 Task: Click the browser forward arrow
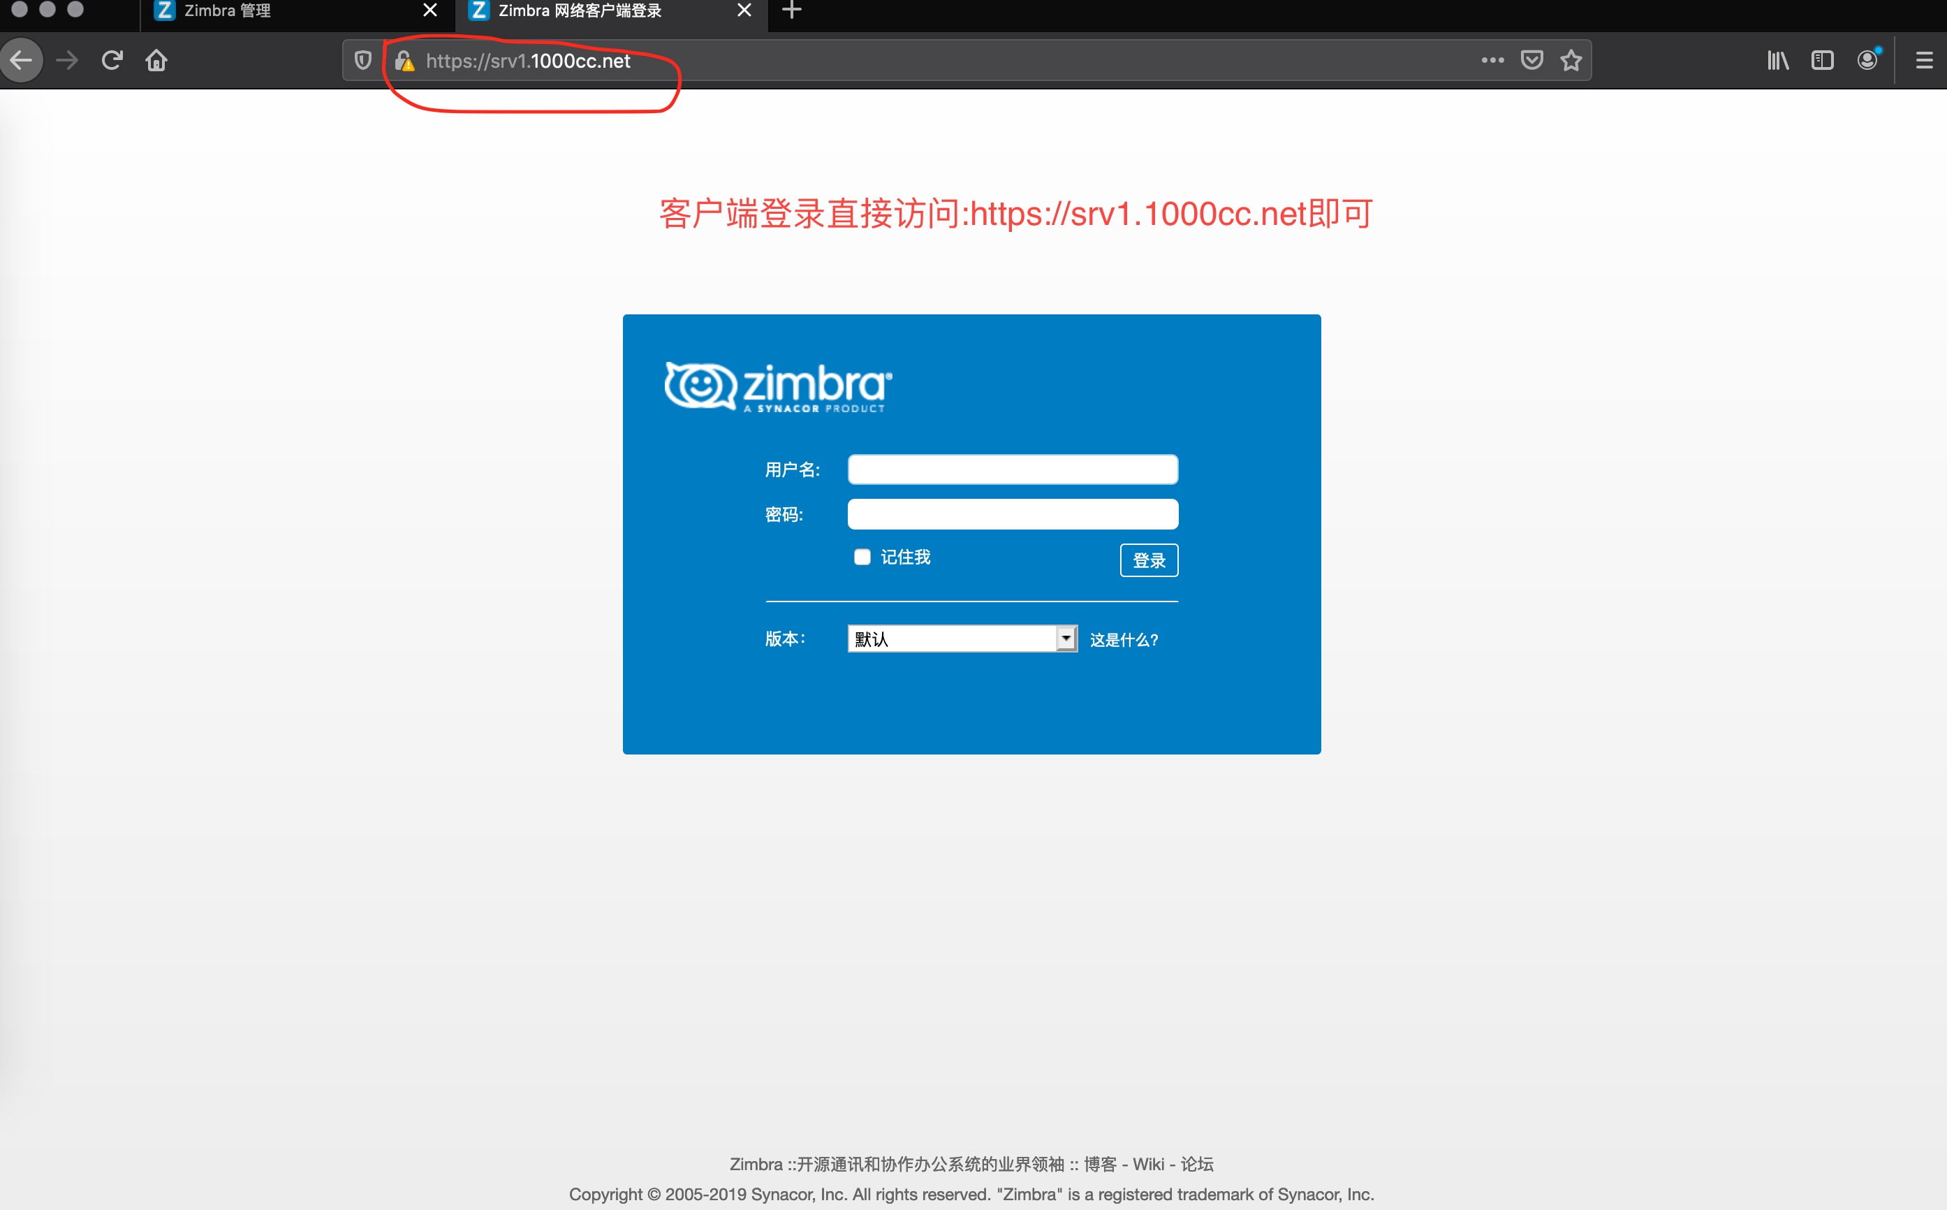click(x=67, y=60)
